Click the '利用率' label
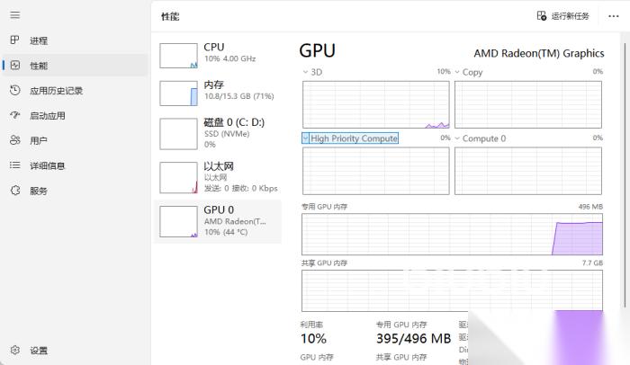 (x=311, y=325)
